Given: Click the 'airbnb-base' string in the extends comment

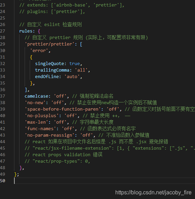Looking at the screenshot, I should coord(72,5).
